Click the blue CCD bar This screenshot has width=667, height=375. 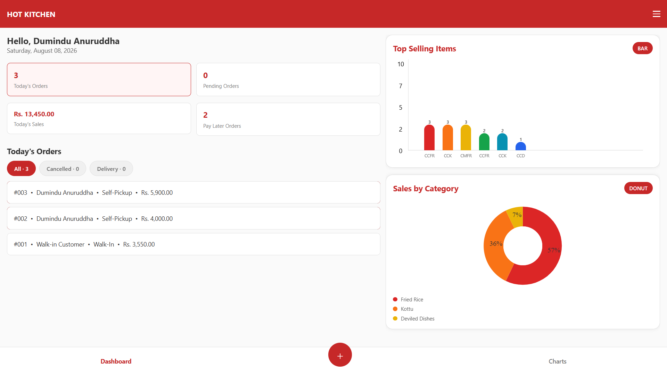521,146
